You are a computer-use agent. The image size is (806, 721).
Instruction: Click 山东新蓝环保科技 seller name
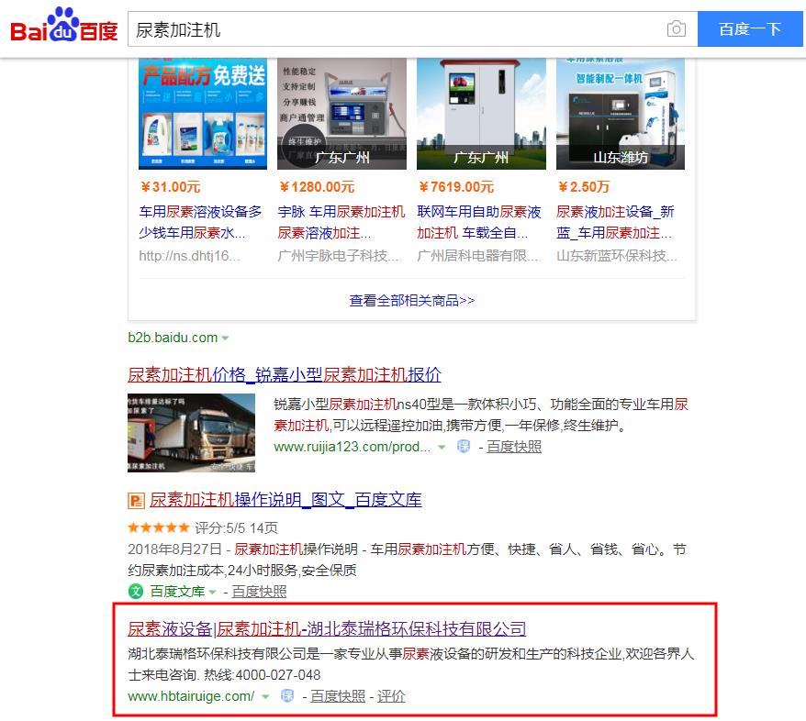point(617,256)
